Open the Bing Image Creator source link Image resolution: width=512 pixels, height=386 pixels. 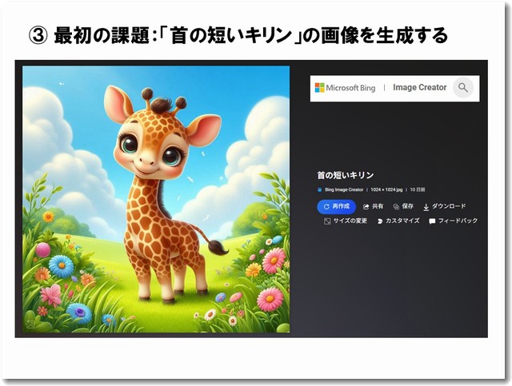344,189
